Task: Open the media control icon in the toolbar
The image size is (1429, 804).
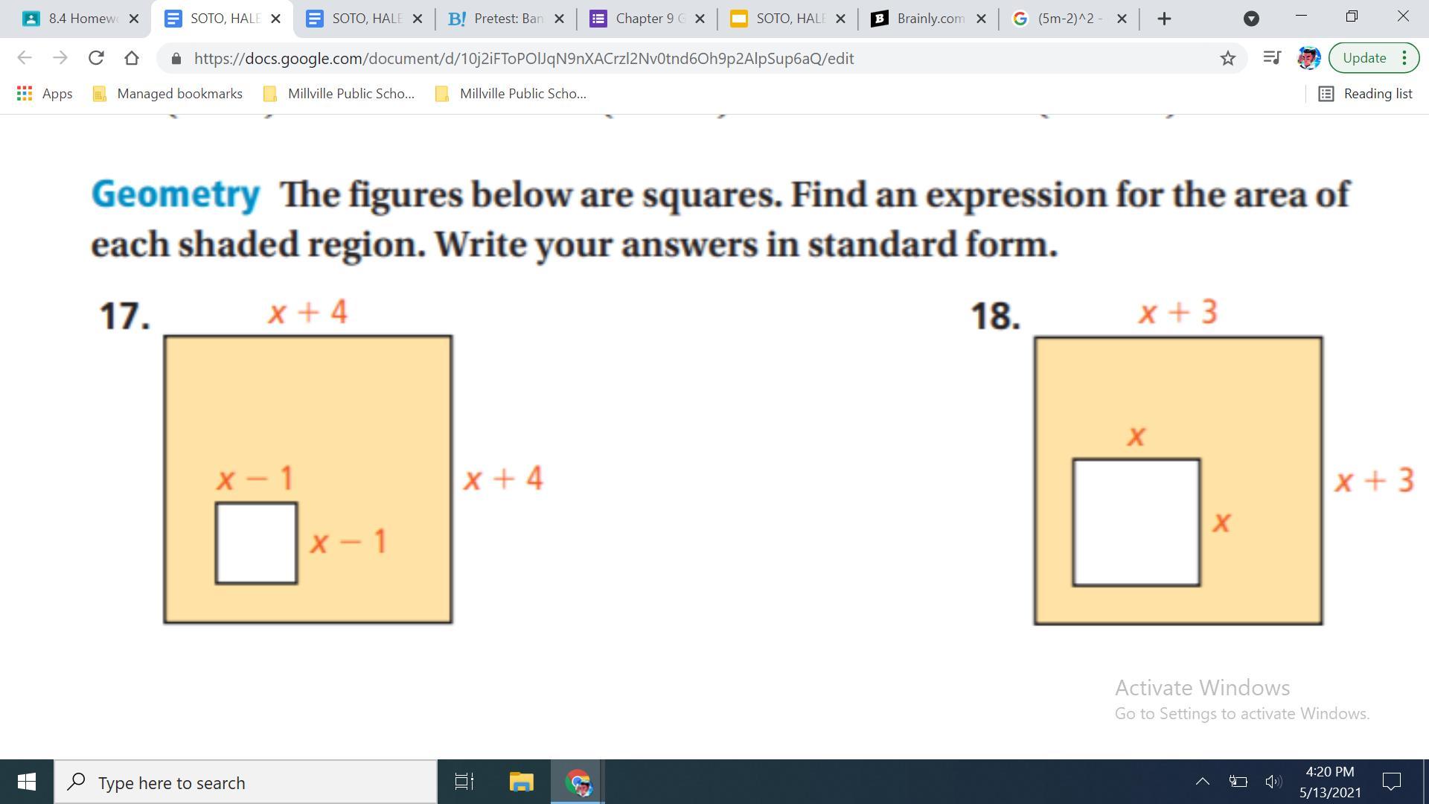Action: point(1271,58)
